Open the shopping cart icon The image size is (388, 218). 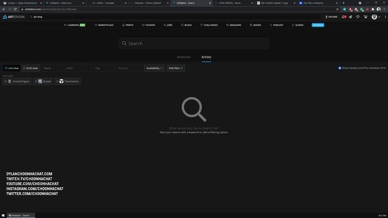coord(366,17)
